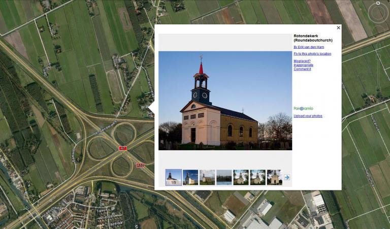Viewport: 390px width, 229px height.
Task: Click 'Upload your photos' link
Action: [x=308, y=116]
